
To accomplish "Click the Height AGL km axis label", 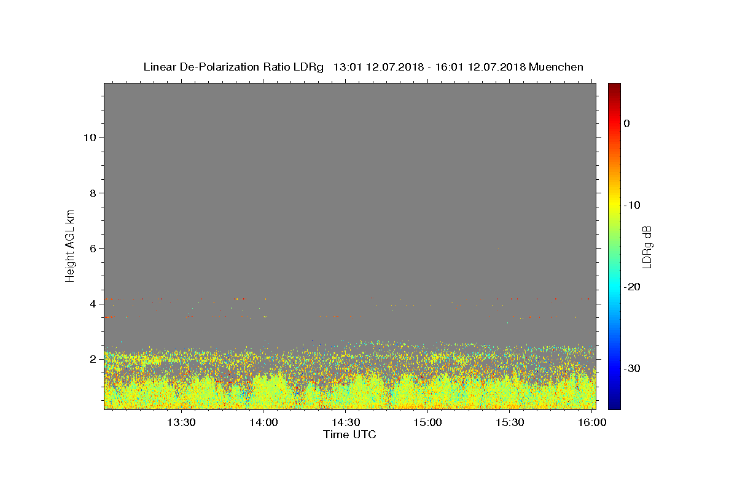I will click(x=70, y=245).
